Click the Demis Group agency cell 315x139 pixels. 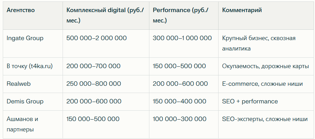tap(25, 101)
